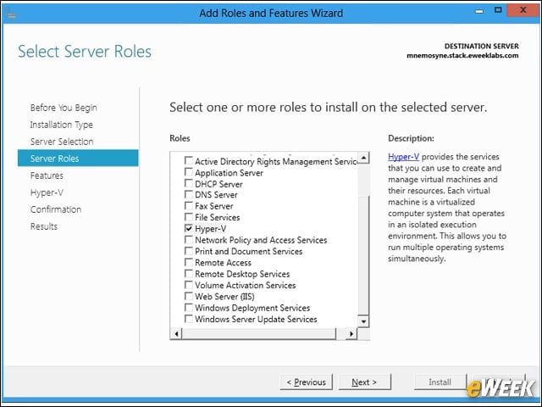Click the DNS Server label in roles list

click(216, 195)
